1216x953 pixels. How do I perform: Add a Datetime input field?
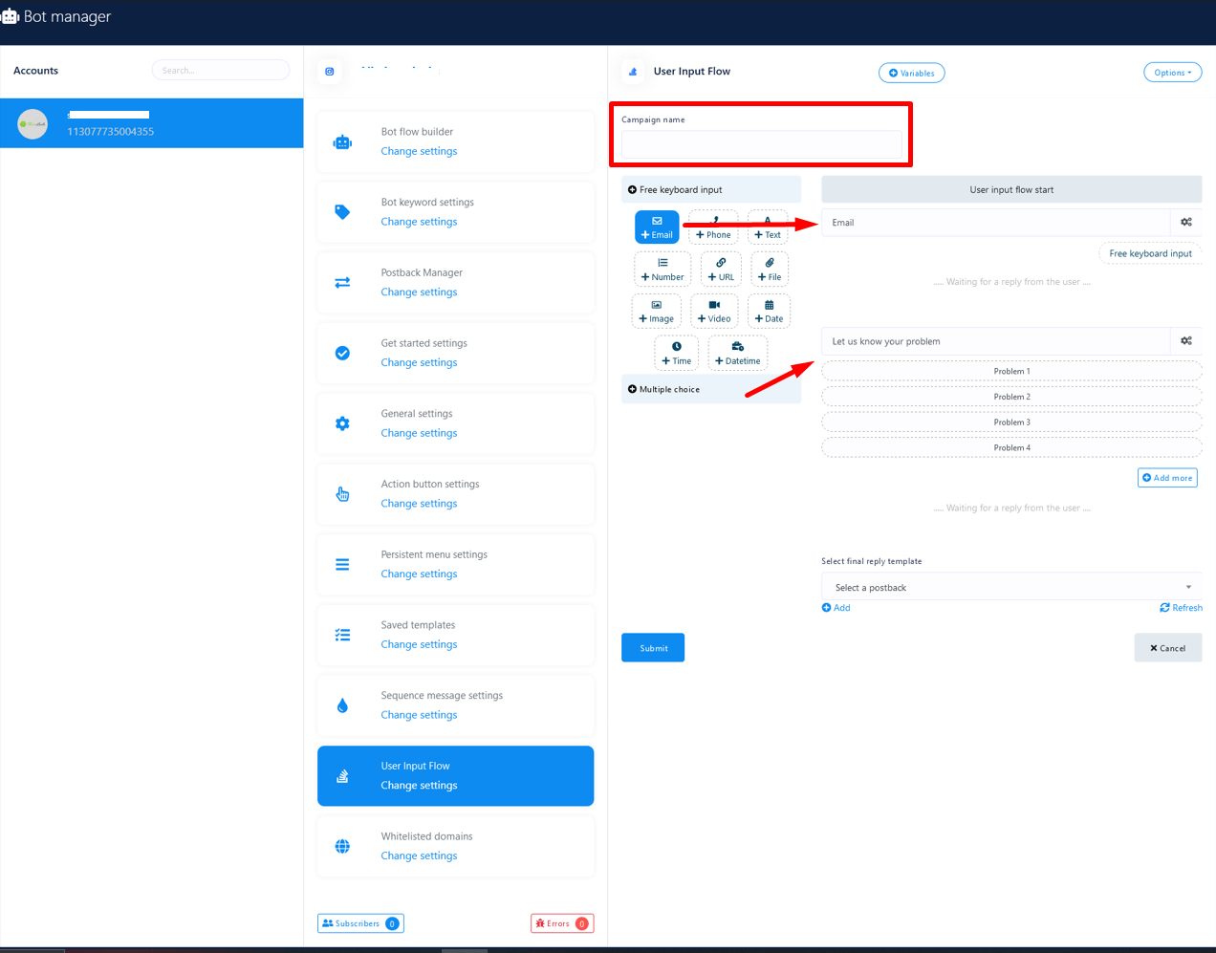coord(737,354)
